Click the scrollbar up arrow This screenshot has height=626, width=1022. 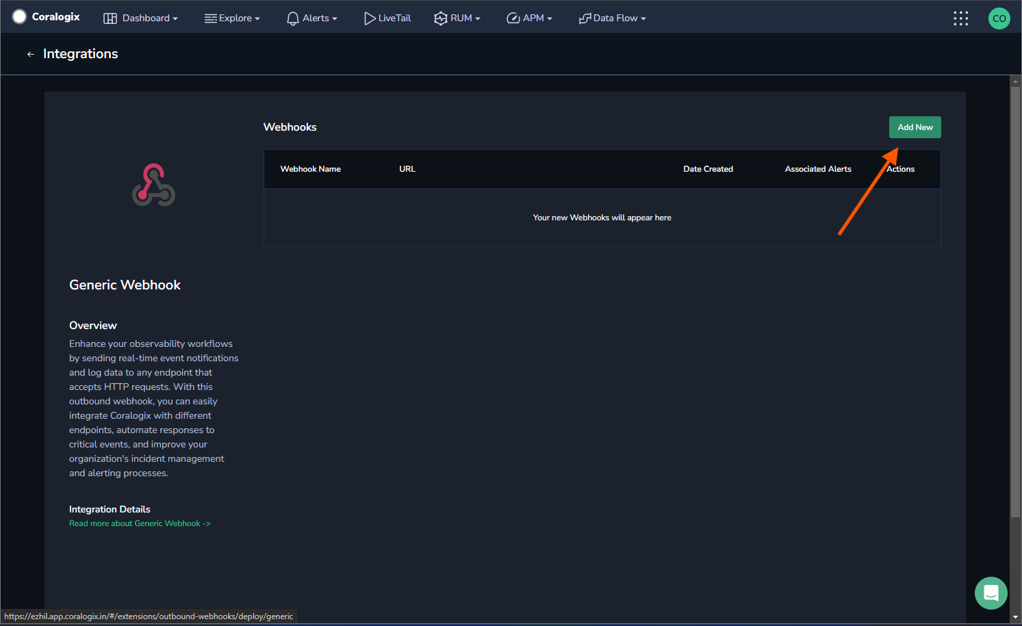point(1016,81)
